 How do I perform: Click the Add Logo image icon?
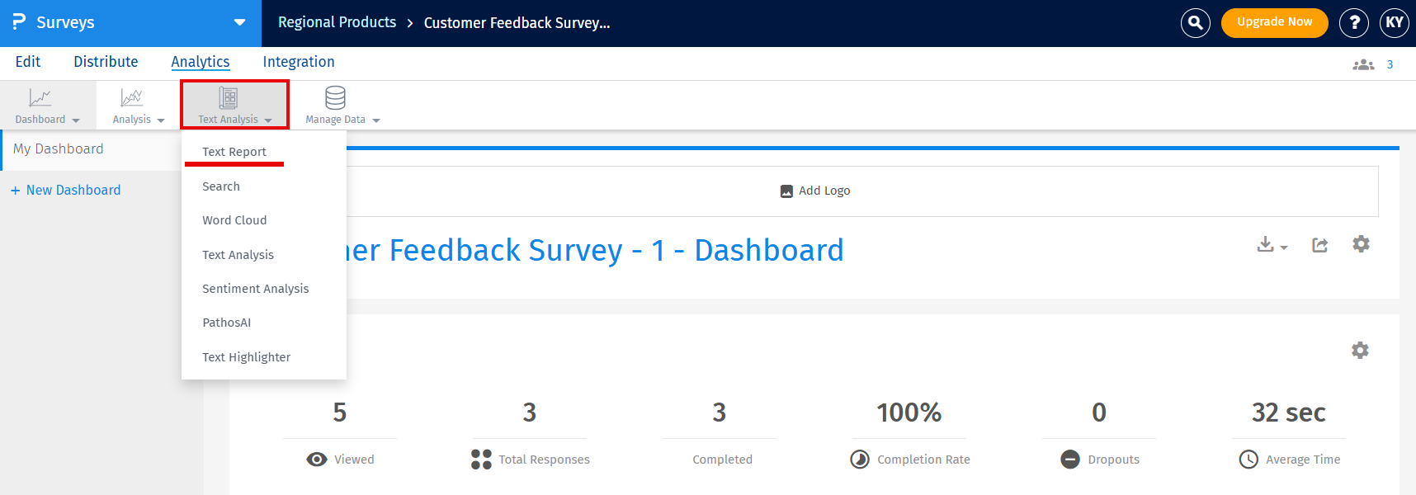(786, 191)
